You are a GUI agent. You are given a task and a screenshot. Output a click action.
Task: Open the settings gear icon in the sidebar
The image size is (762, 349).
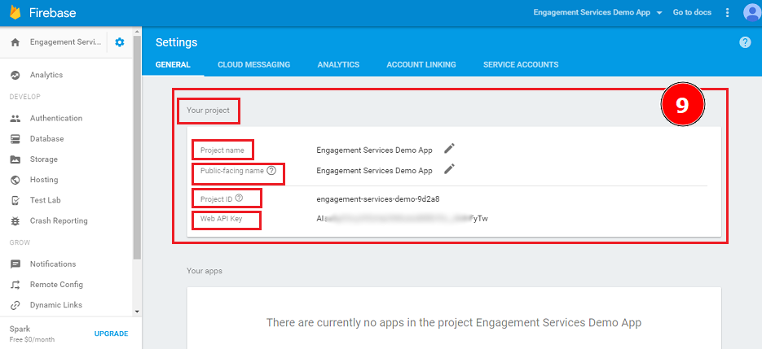[120, 42]
